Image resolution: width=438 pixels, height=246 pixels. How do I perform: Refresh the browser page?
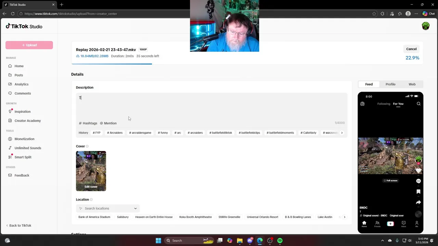(x=13, y=14)
